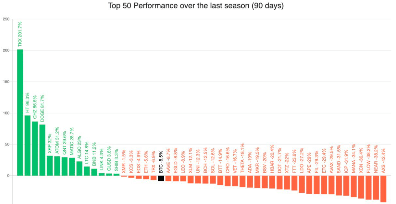Click the tall green TKX bar
396x204 pixels.
pos(20,113)
